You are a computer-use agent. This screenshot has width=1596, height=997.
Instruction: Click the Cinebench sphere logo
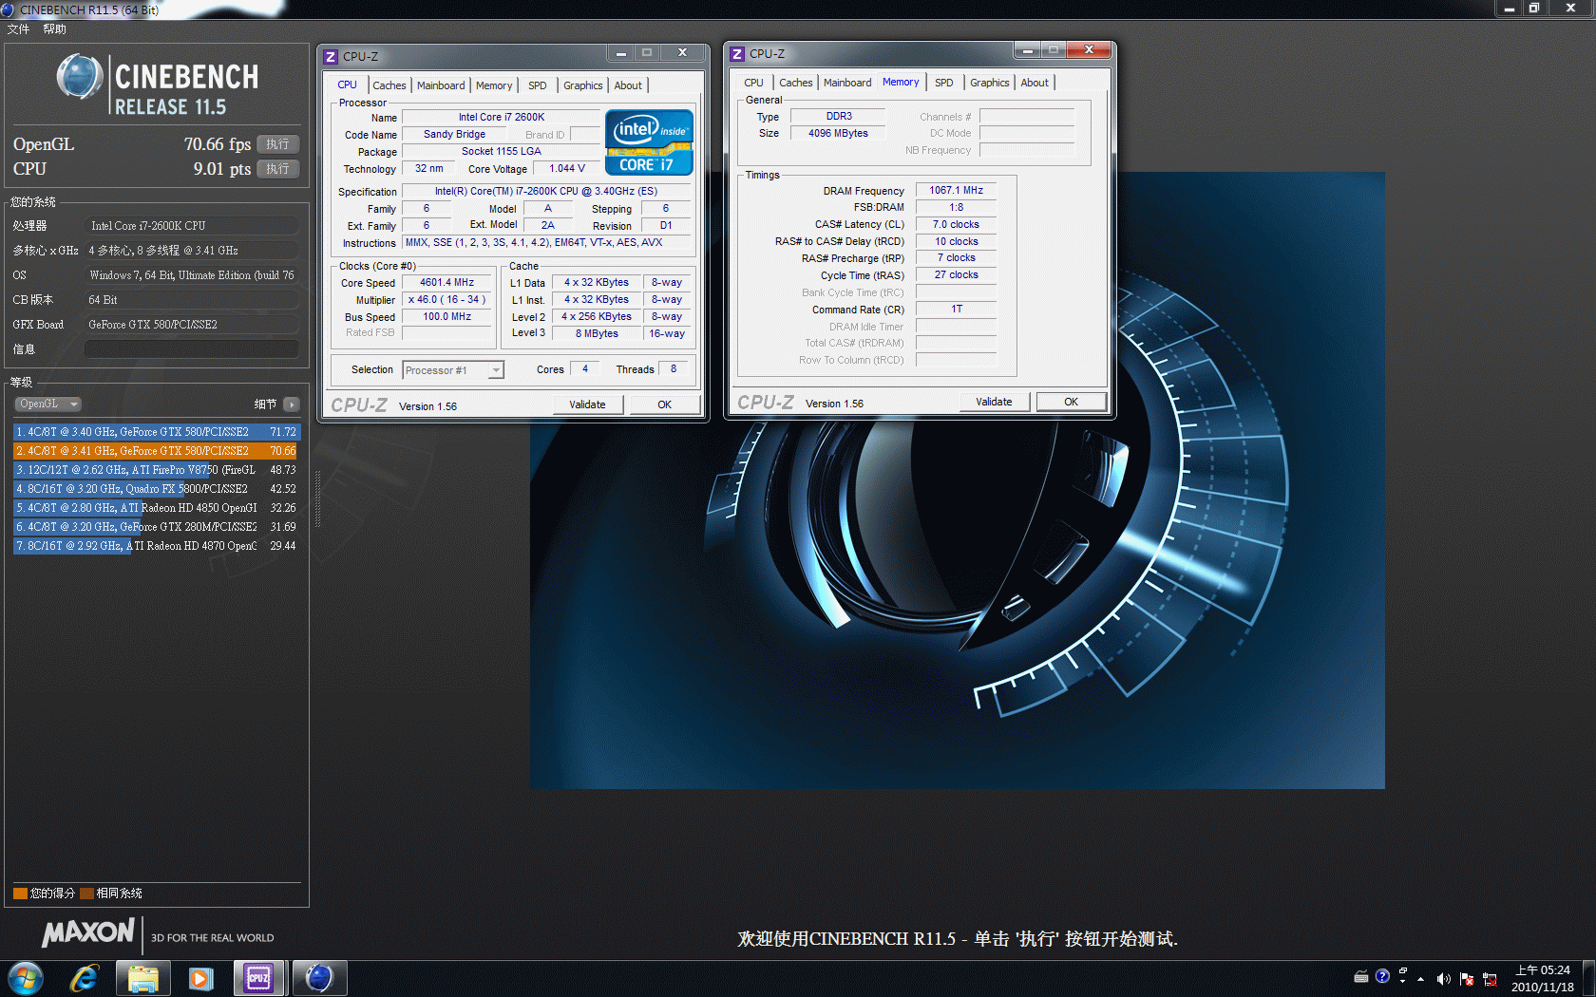point(80,78)
